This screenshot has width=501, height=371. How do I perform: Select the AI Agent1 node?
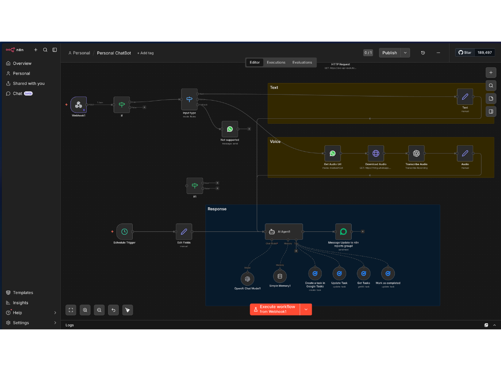point(284,232)
